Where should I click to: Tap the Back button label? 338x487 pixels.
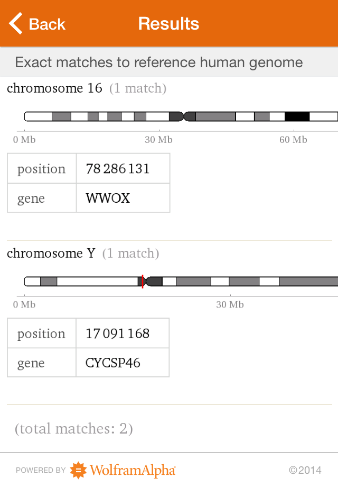click(46, 24)
